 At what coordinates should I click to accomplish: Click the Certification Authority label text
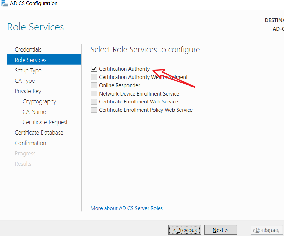(124, 69)
